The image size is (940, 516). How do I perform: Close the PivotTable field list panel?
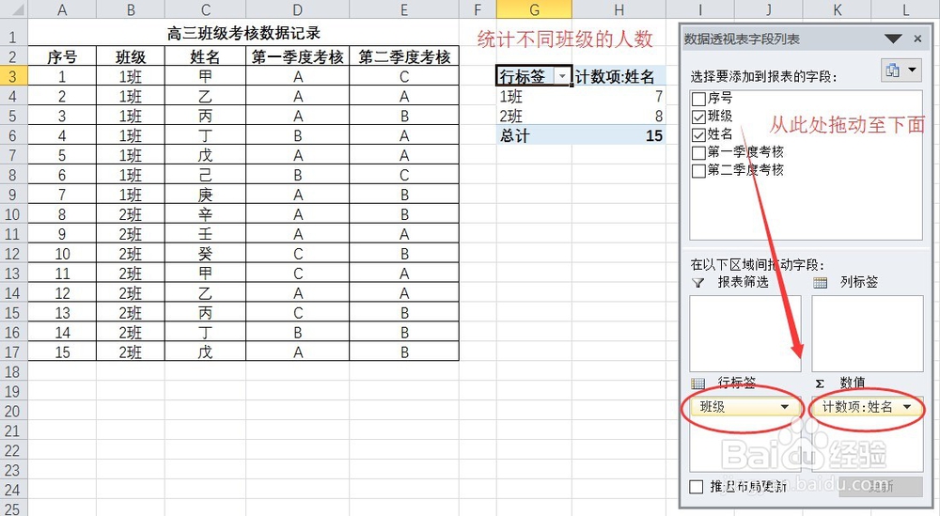917,39
